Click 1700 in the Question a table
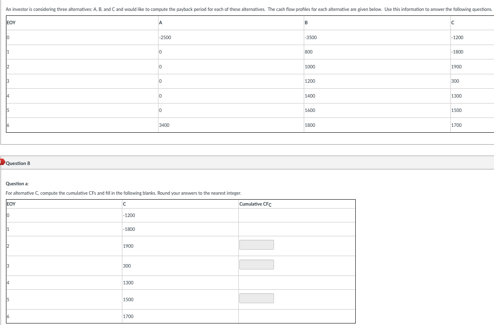Screen dimensions: 494x325 [x=128, y=317]
